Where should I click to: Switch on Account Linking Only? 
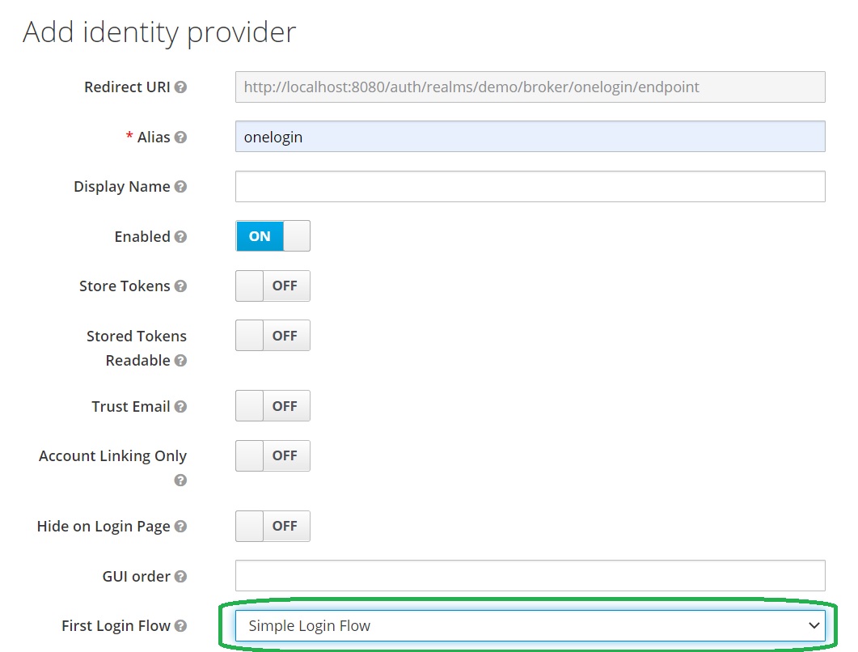[x=273, y=456]
